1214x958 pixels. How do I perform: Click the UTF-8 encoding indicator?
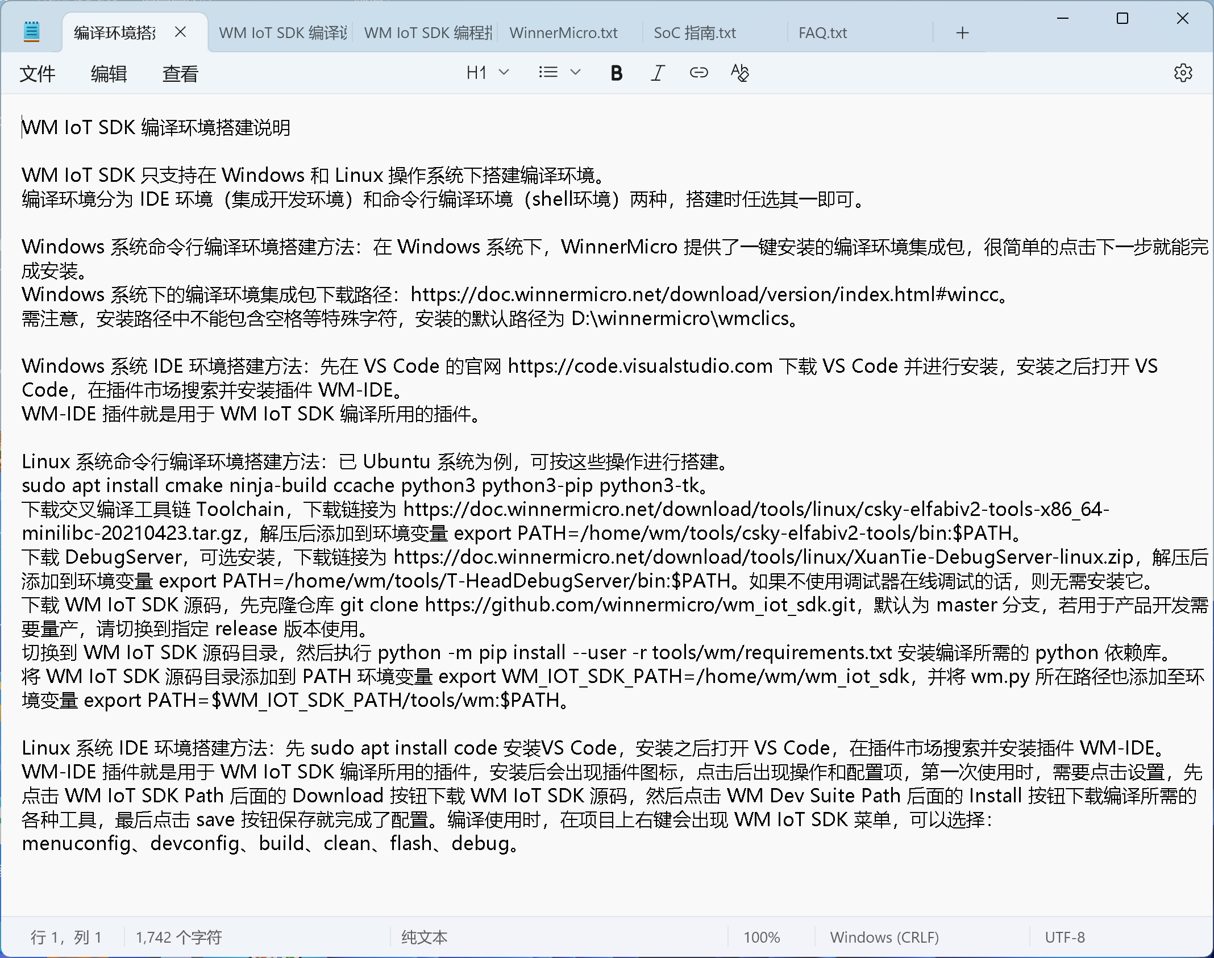[1065, 937]
